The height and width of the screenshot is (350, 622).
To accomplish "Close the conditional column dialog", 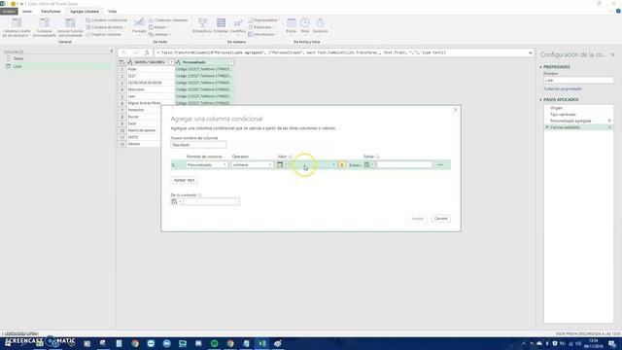I will [456, 110].
